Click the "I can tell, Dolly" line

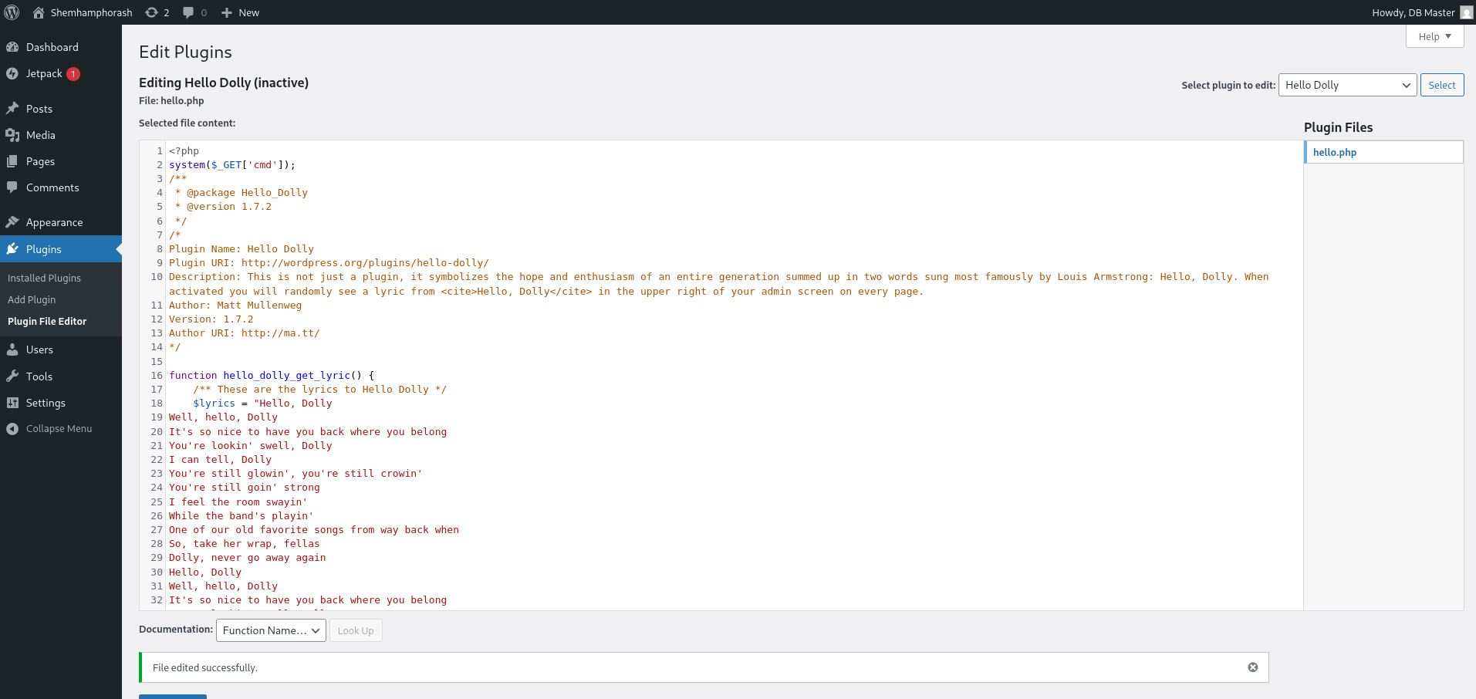pyautogui.click(x=221, y=459)
